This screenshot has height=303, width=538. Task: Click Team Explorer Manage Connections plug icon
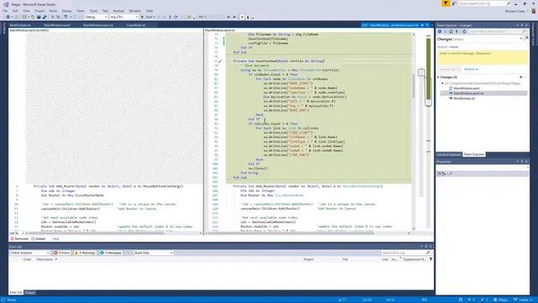coord(456,31)
